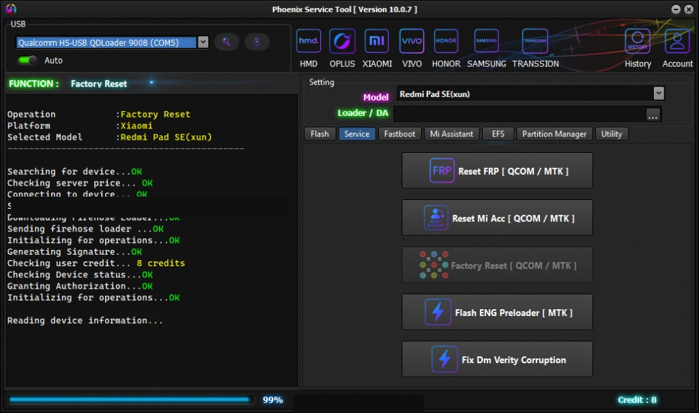This screenshot has height=413, width=699.
Task: Click the Credit : 8 status text
Action: pyautogui.click(x=637, y=399)
